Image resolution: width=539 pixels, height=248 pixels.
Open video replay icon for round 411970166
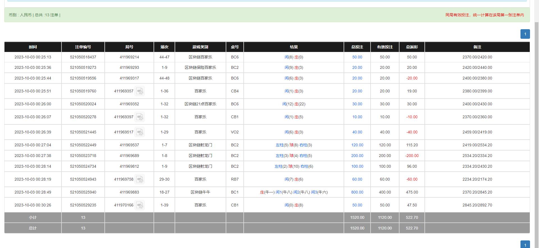click(x=140, y=205)
